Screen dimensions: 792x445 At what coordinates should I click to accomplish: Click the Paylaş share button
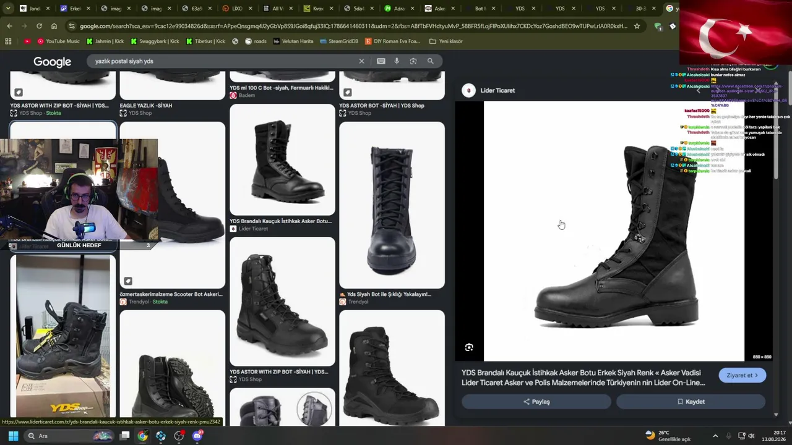(536, 402)
